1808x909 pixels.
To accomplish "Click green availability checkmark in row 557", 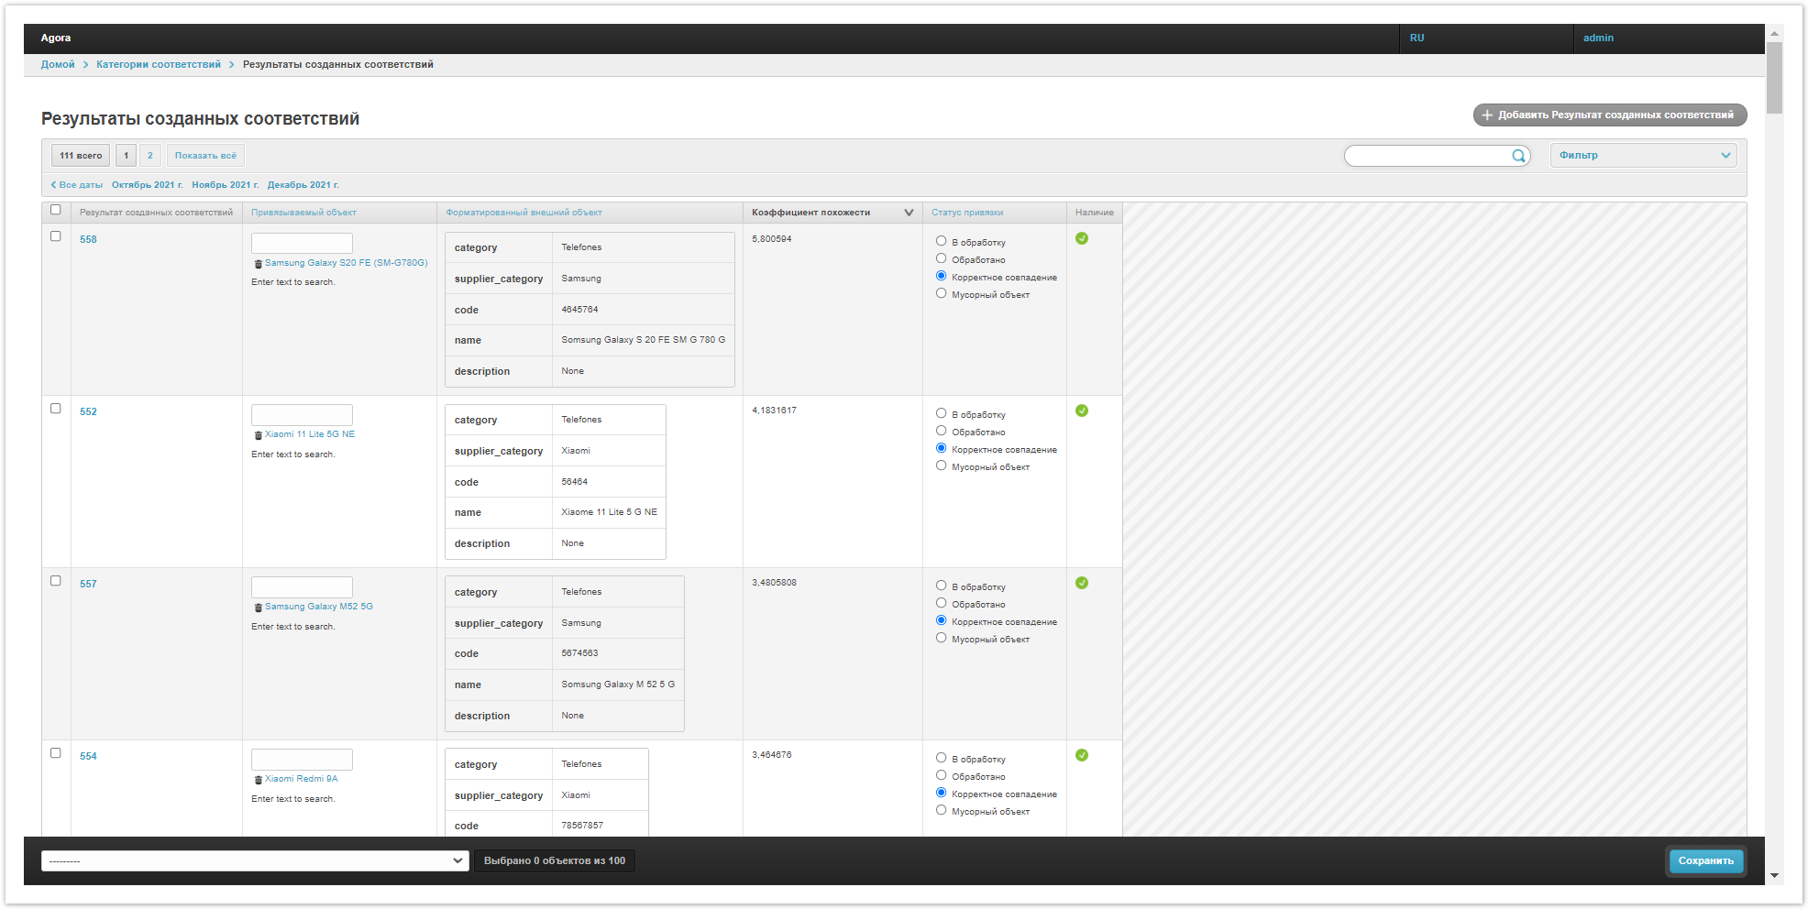I will (1082, 583).
